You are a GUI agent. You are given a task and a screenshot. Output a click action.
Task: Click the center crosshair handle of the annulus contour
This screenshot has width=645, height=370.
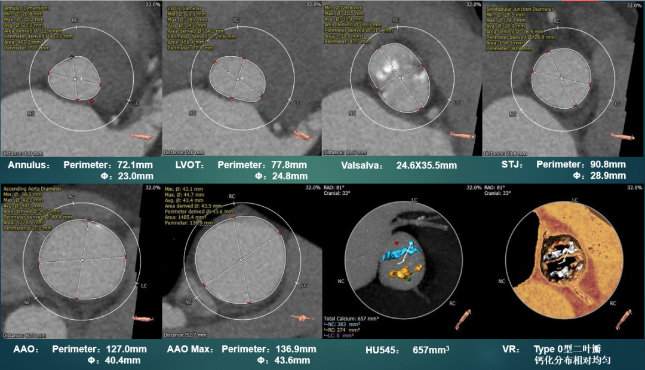pos(75,78)
